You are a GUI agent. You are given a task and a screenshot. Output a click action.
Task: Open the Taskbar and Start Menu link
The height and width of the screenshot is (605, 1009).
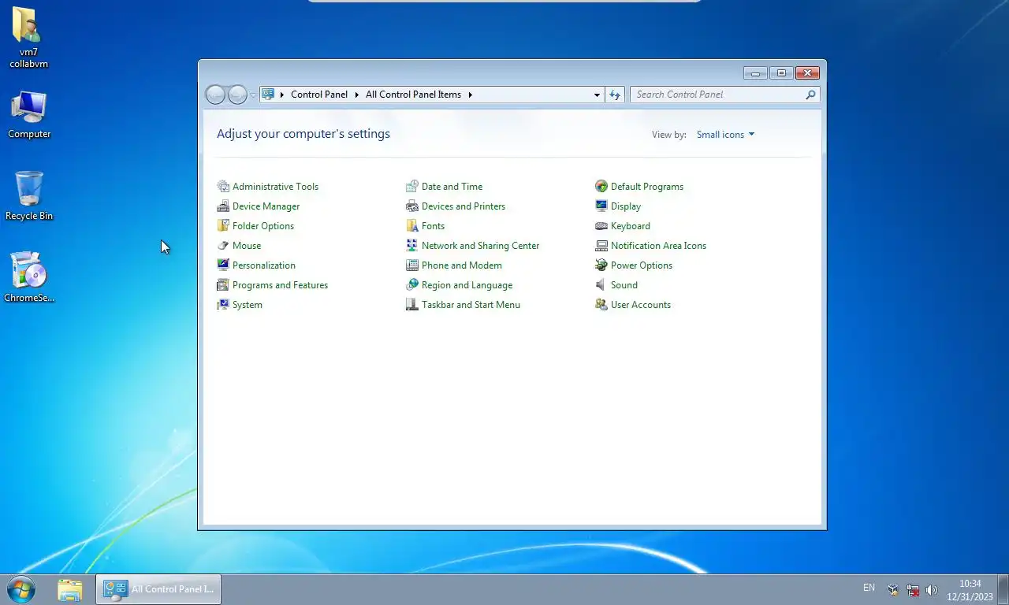[x=471, y=305]
